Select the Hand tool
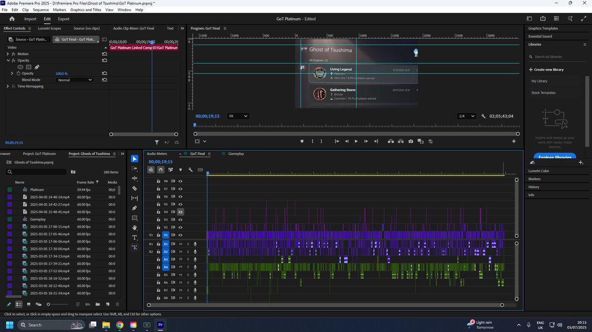 click(x=134, y=228)
